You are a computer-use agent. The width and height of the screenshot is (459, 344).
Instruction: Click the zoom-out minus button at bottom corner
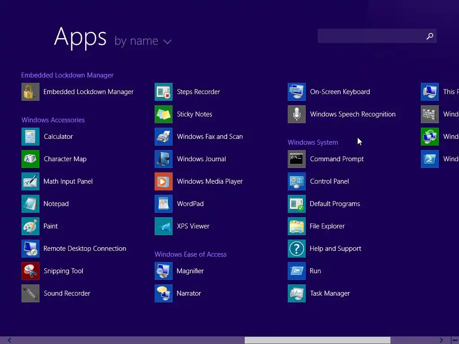tap(455, 340)
